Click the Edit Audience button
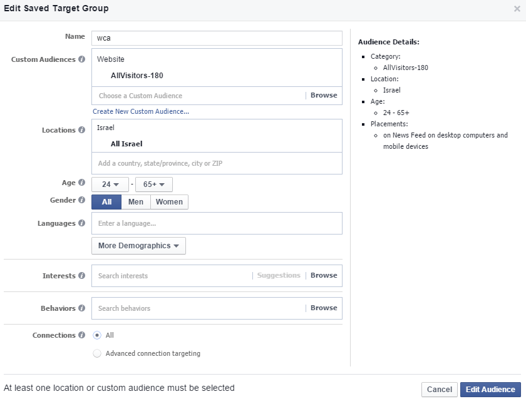 (x=490, y=390)
